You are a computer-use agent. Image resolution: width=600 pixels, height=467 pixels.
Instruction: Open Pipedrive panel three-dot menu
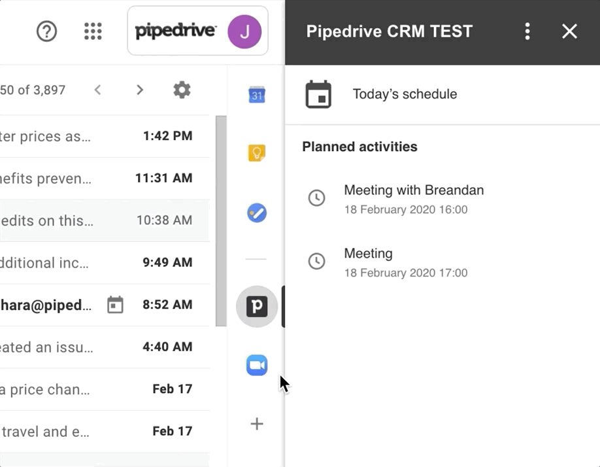[x=527, y=31]
